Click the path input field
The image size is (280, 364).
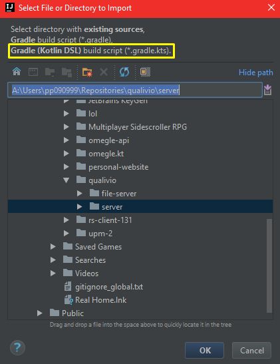(x=135, y=90)
